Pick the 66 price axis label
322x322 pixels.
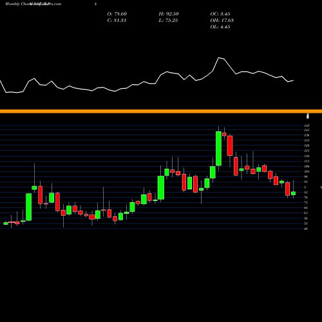click(x=307, y=208)
